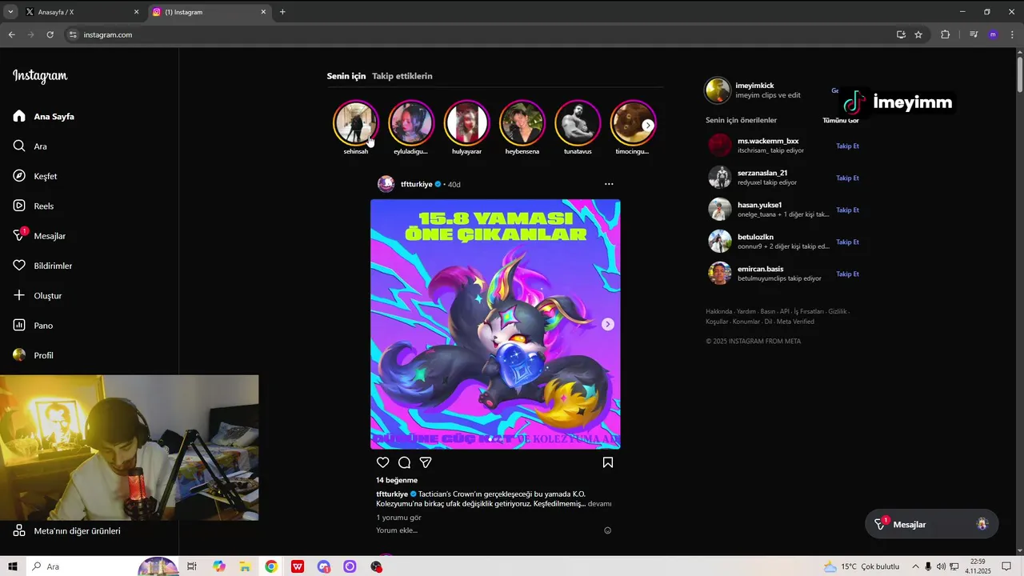Image resolution: width=1024 pixels, height=576 pixels.
Task: Expand caption with devamı link
Action: coord(599,504)
